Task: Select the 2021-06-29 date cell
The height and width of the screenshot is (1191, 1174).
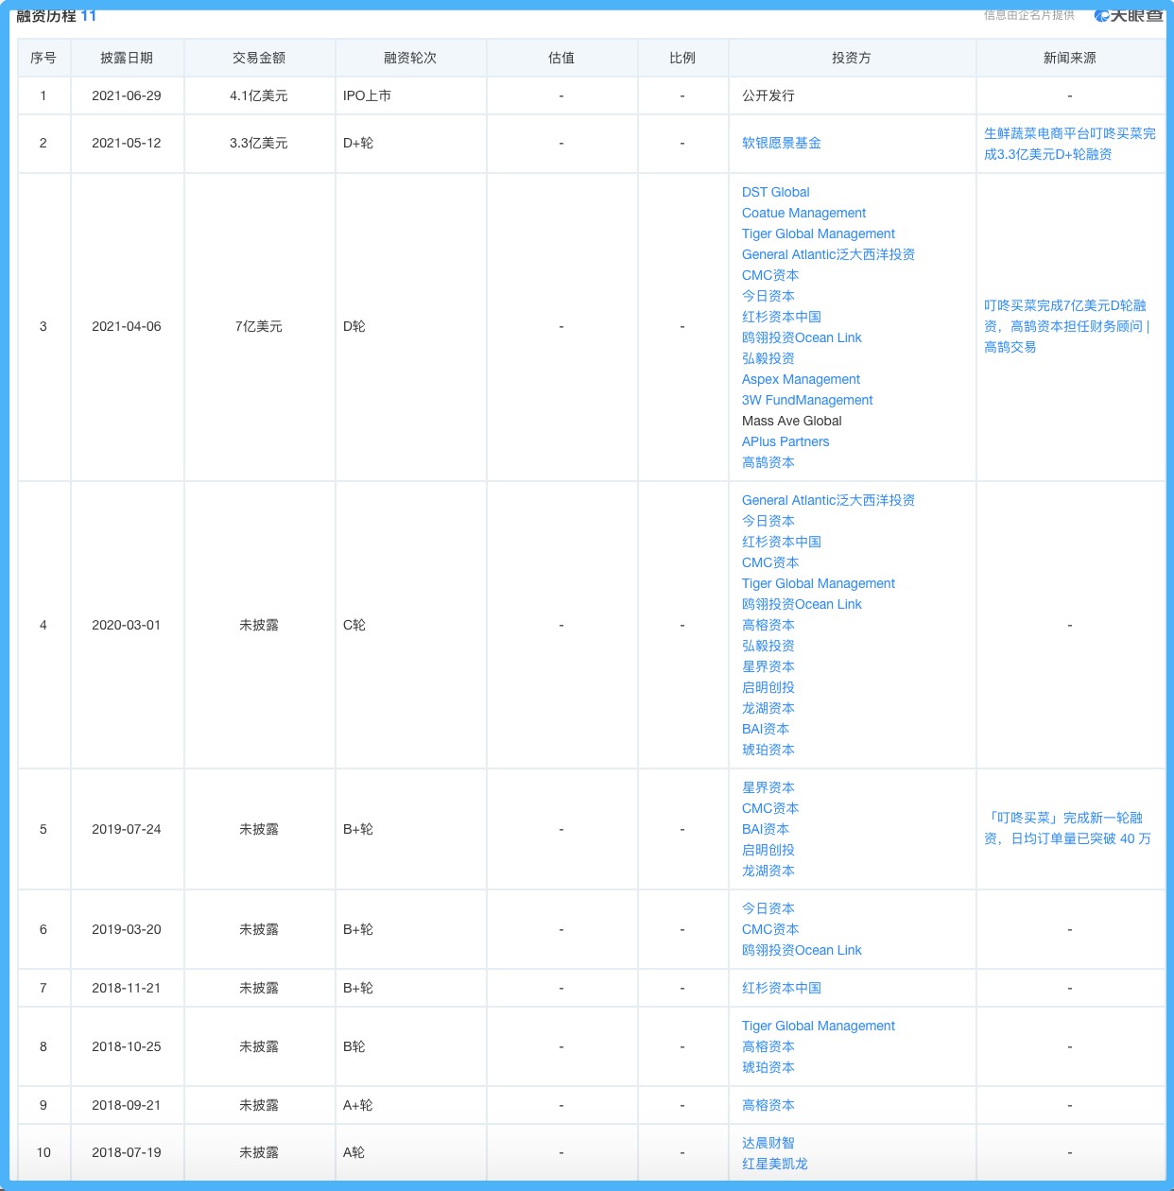Action: click(127, 95)
